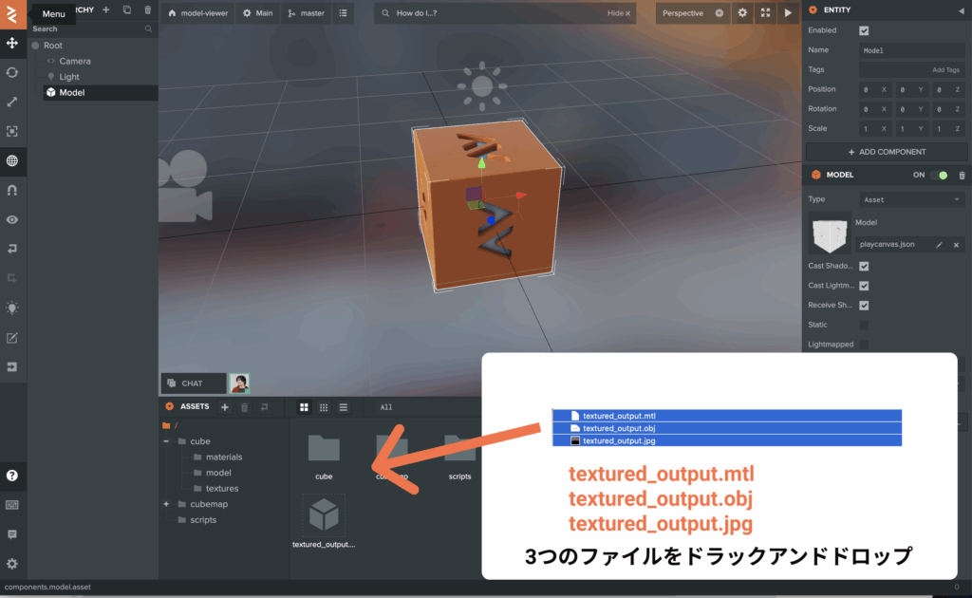Click Hide on the search bar
This screenshot has height=598, width=972.
(619, 13)
